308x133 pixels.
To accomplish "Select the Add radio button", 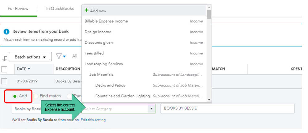I will pyautogui.click(x=15, y=96).
